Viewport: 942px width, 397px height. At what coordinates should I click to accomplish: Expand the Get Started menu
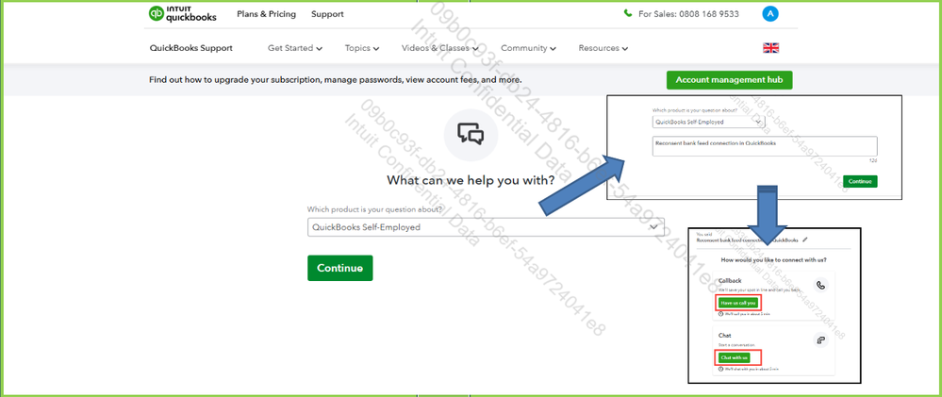tap(295, 48)
